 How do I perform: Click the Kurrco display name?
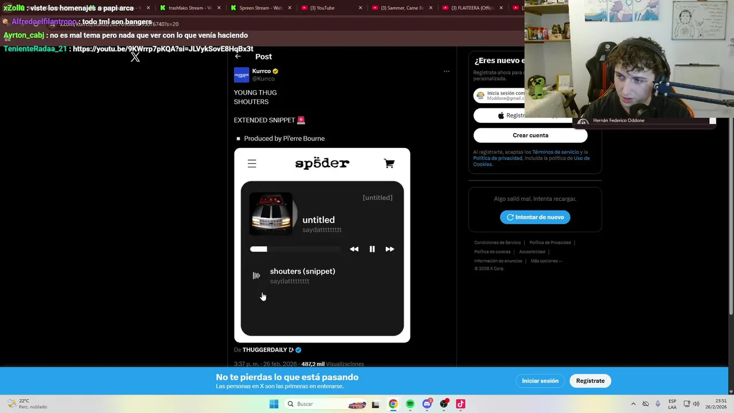(261, 71)
